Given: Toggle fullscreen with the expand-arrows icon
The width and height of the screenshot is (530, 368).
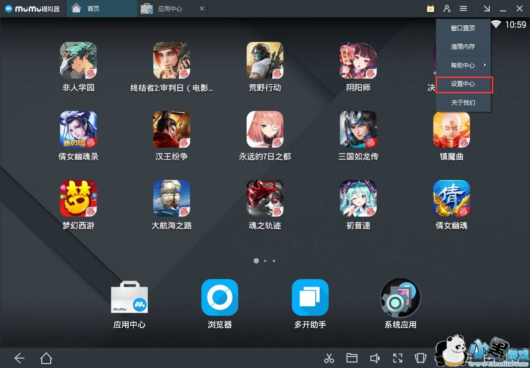Looking at the screenshot, I should pyautogui.click(x=398, y=358).
